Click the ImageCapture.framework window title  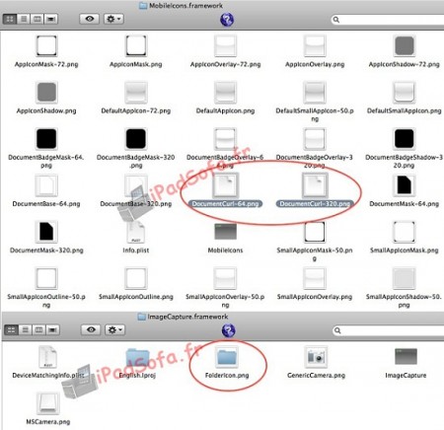click(187, 317)
